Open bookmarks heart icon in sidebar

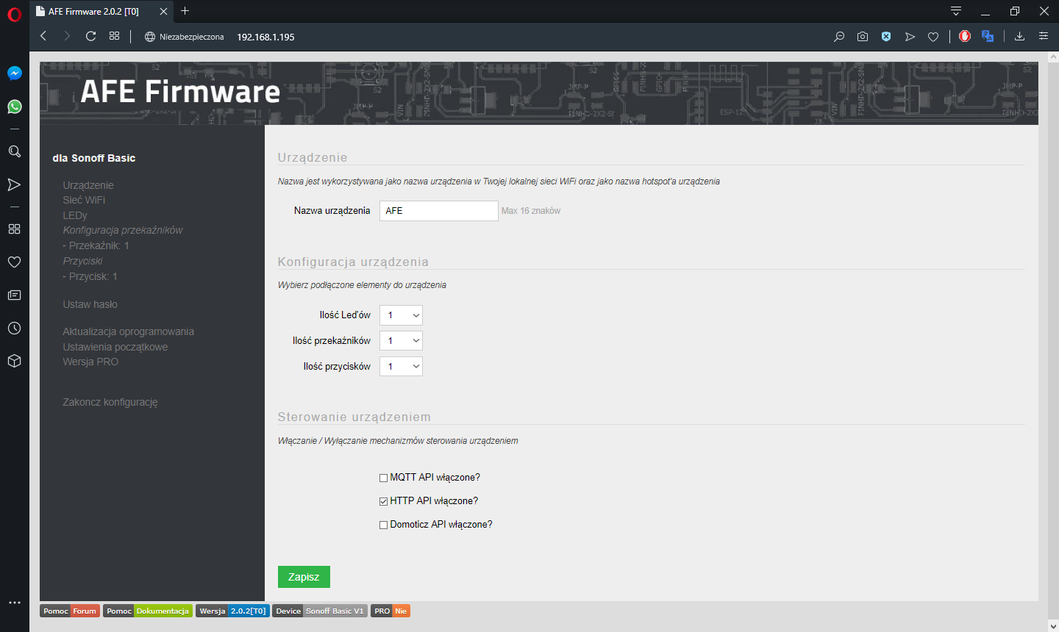(14, 262)
